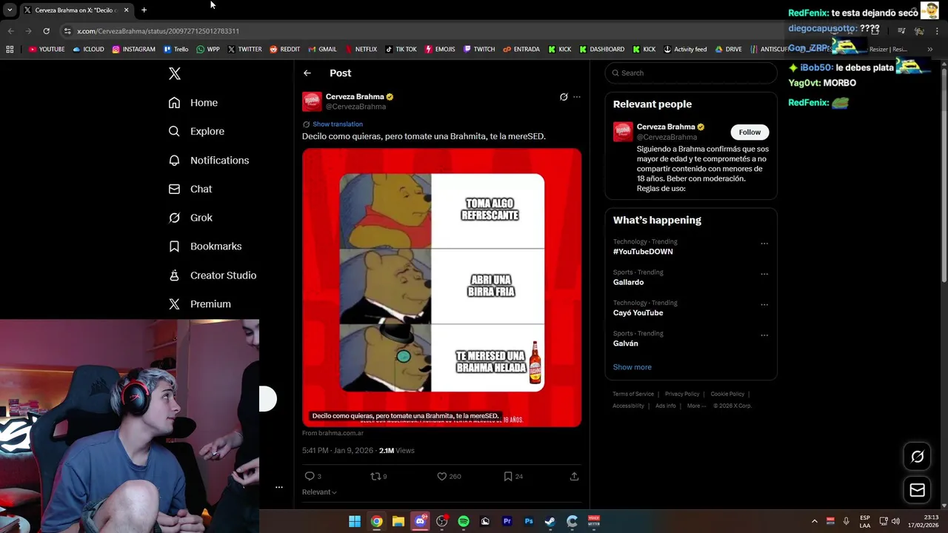Open Discord from taskbar
Screen dimensions: 948x533
[420, 521]
